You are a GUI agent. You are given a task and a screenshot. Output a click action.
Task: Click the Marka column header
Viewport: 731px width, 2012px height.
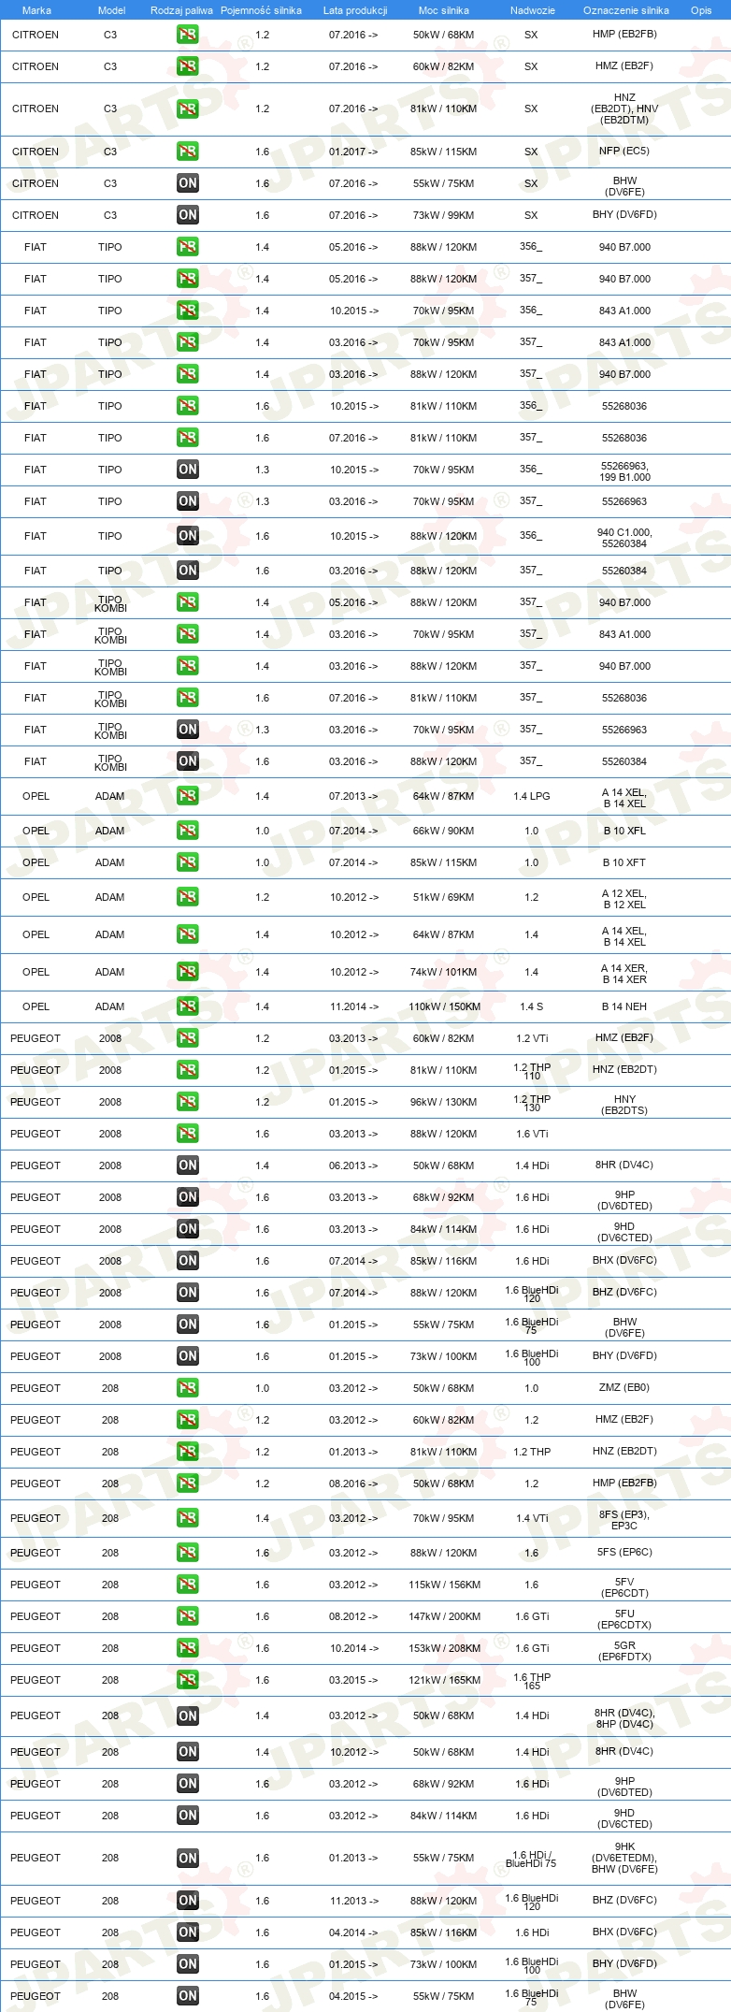pos(36,10)
